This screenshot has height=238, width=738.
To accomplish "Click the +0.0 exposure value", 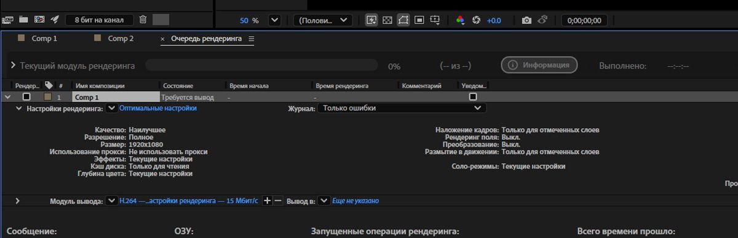I will coord(494,20).
